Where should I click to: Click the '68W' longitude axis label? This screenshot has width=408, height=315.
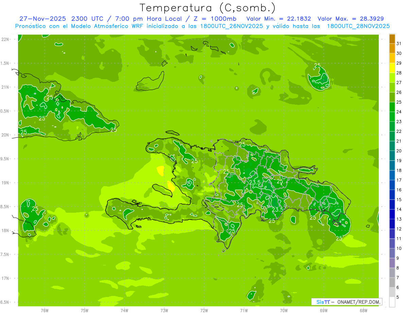tap(363, 310)
